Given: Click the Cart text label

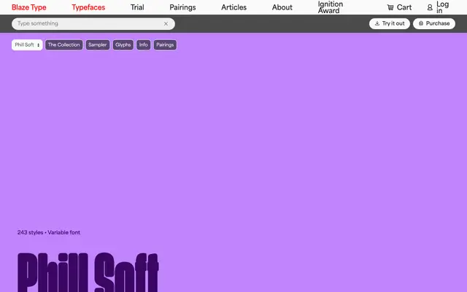Looking at the screenshot, I should pos(404,7).
